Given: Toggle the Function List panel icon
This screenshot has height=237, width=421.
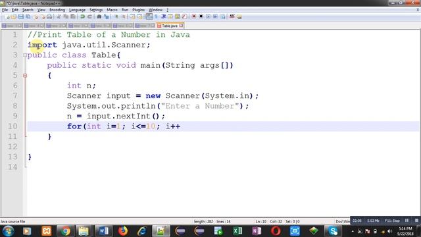Looking at the screenshot, I should pos(184,16).
